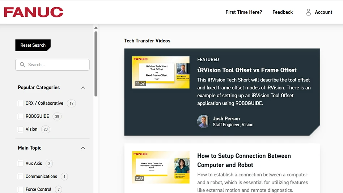Click the magnifying glass search icon

pos(22,65)
